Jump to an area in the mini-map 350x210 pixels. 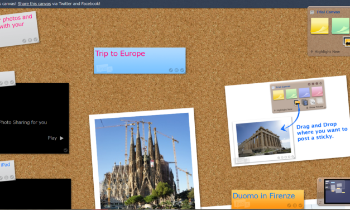[x=337, y=191]
